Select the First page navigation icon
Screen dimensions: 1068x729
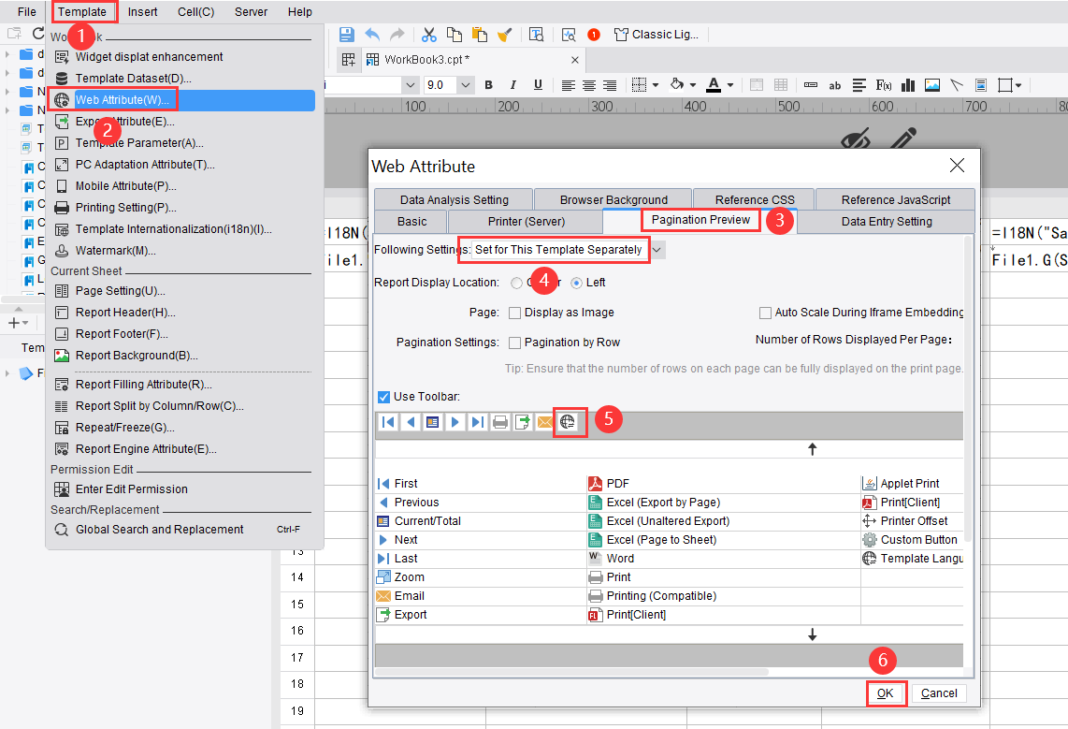pos(387,421)
